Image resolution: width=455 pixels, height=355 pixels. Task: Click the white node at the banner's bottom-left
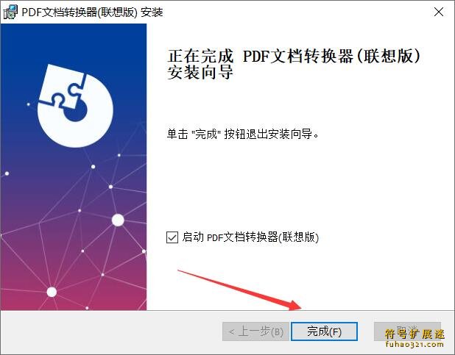pos(52,292)
